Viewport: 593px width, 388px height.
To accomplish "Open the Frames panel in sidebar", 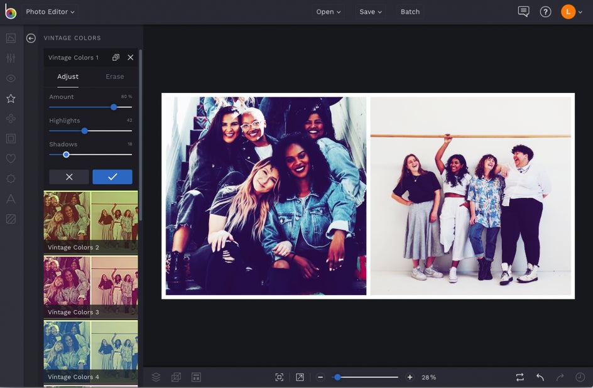I will (11, 139).
